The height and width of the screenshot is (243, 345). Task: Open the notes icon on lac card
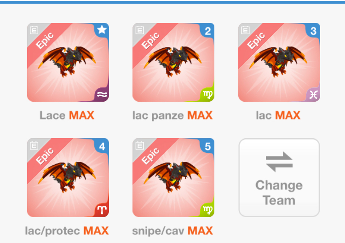coord(245,30)
